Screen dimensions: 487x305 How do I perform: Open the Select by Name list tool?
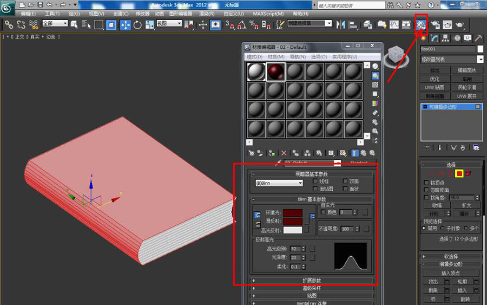(87, 24)
